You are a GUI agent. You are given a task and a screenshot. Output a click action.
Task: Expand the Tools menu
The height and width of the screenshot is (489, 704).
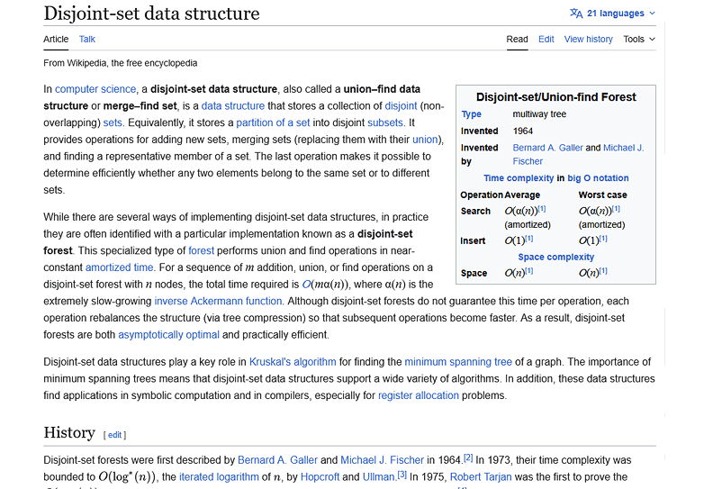point(639,40)
